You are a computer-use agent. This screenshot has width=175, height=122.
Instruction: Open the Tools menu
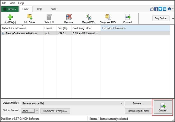pyautogui.click(x=12, y=3)
